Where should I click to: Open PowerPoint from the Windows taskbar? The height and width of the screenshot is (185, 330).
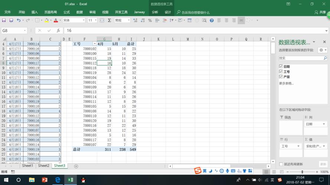(x=45, y=180)
